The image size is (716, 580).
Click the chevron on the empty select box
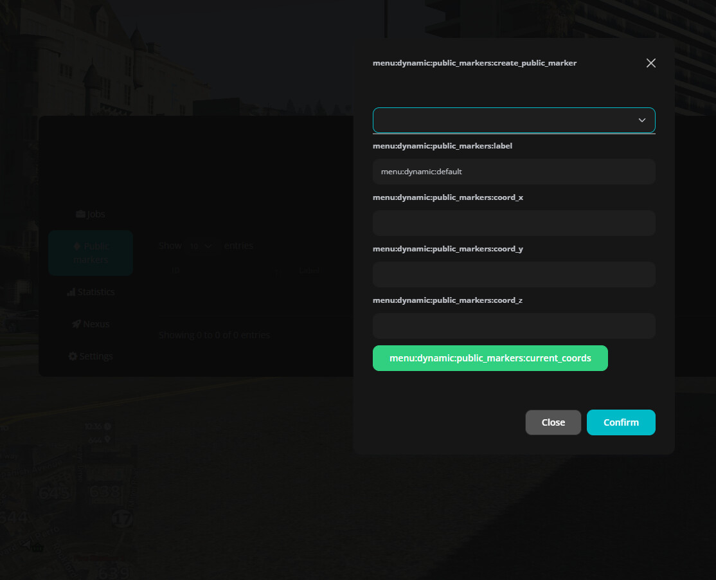point(641,120)
